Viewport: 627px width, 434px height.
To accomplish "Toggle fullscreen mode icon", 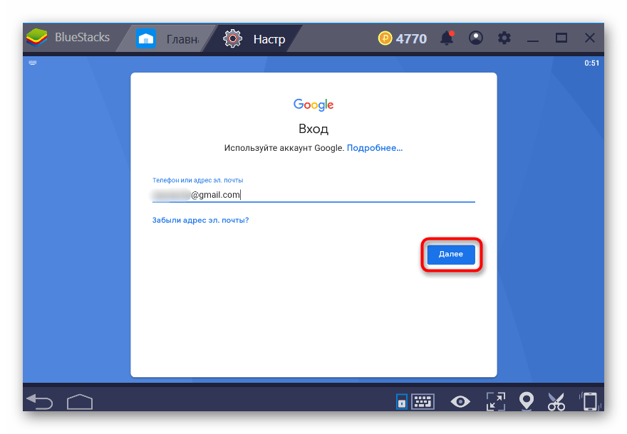I will click(x=495, y=402).
